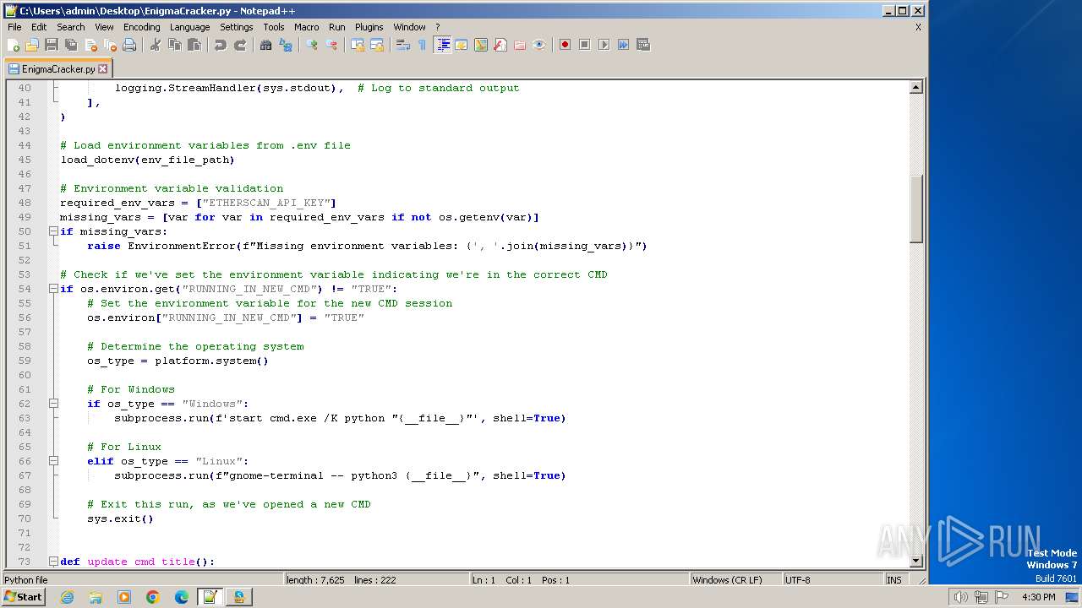
Task: Toggle Synchronize Horizontal Scrolling
Action: [x=377, y=45]
